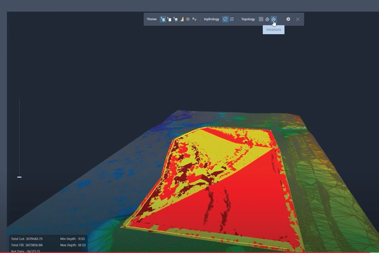Toggle the Topology Violations icon
This screenshot has width=379, height=253.
(274, 19)
